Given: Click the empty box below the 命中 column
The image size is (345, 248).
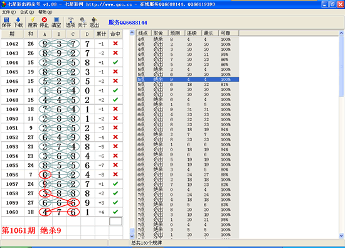Looking at the screenshot, I should pos(115,222).
